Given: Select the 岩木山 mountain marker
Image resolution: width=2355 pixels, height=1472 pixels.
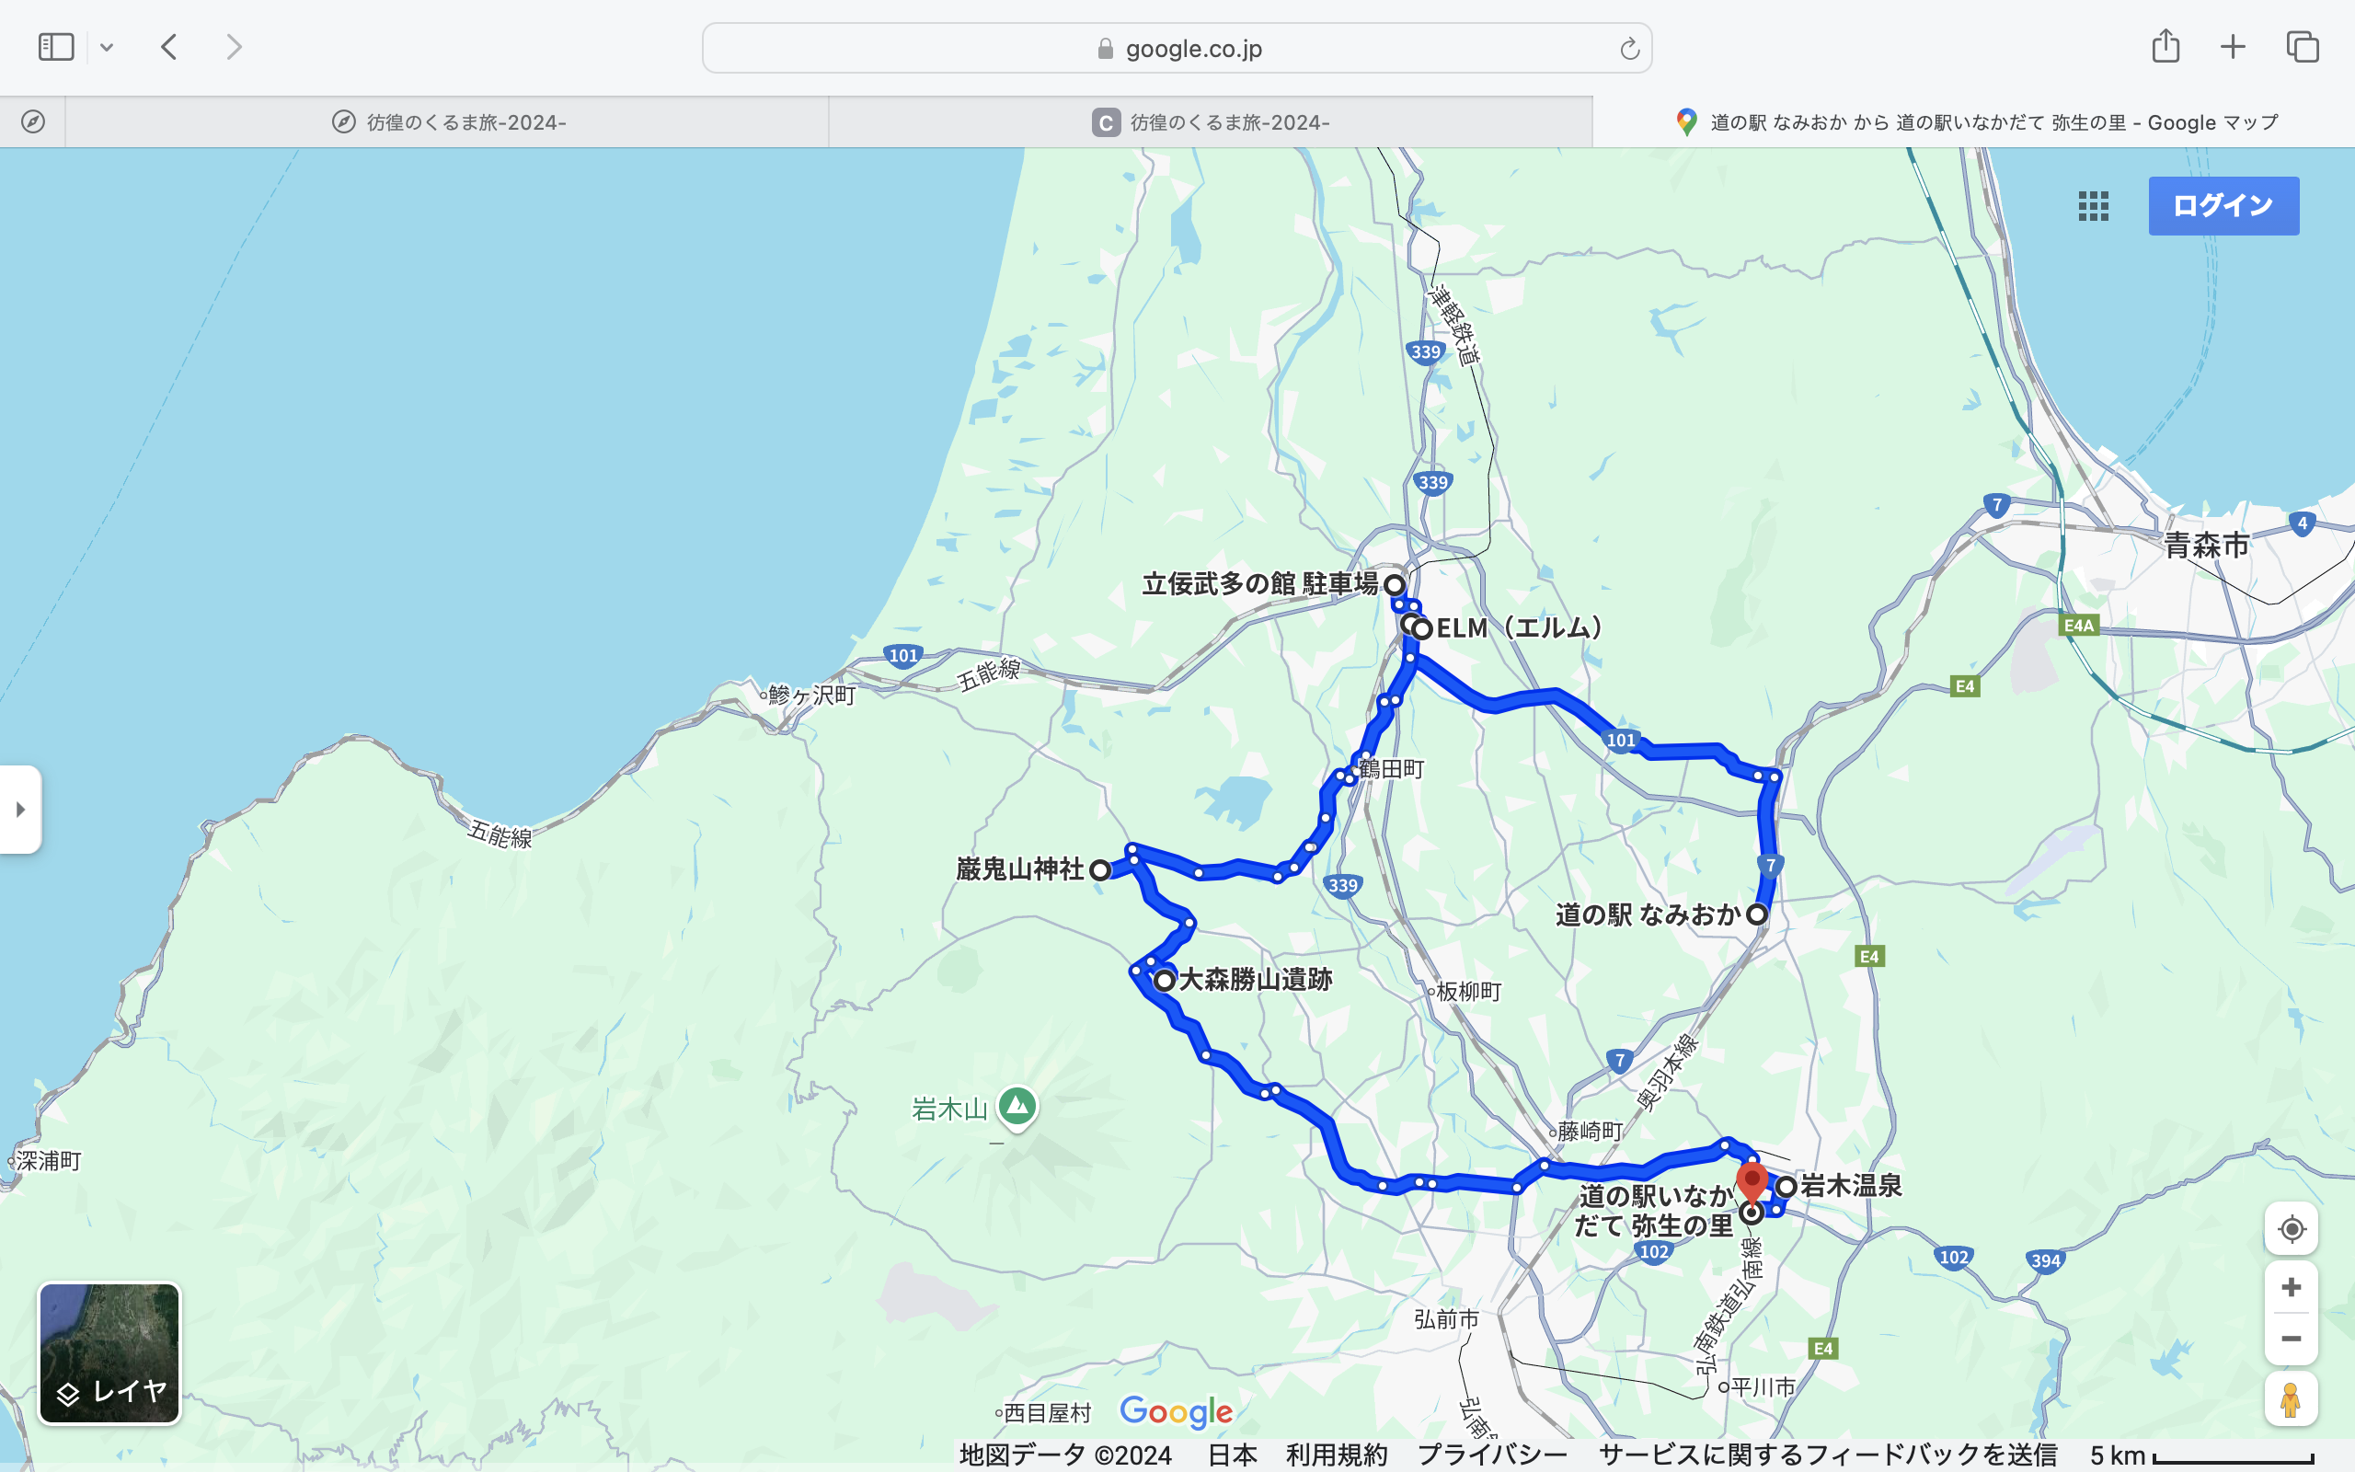Looking at the screenshot, I should 1017,1108.
